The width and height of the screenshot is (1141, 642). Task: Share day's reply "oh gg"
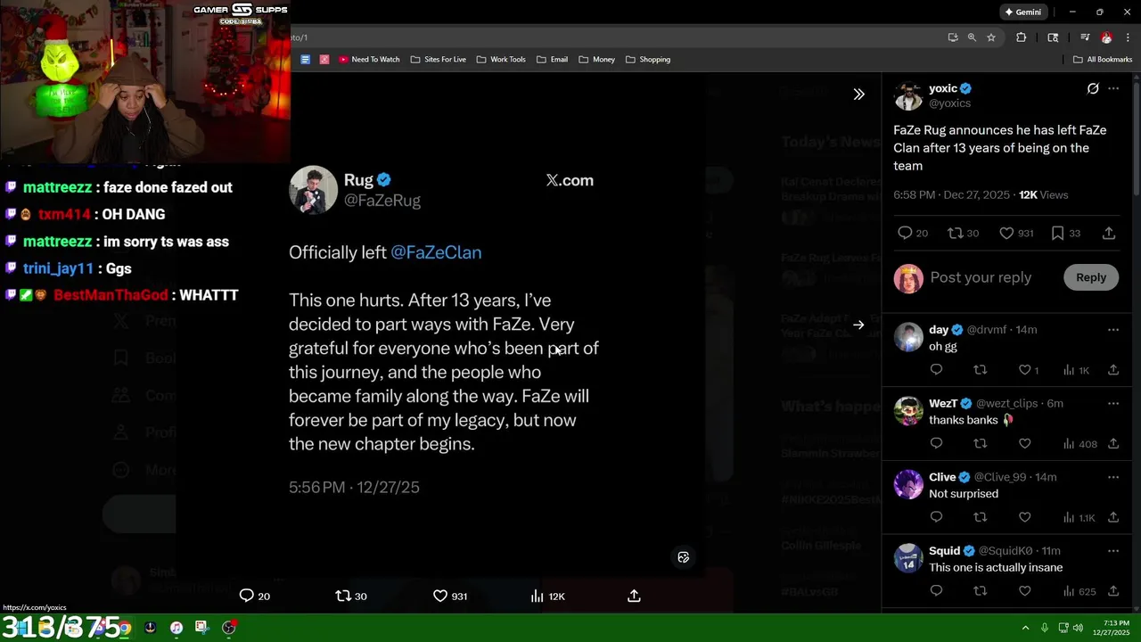1113,370
